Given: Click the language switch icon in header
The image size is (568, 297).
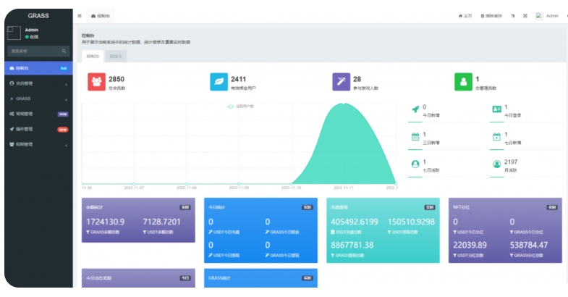Looking at the screenshot, I should click(512, 15).
